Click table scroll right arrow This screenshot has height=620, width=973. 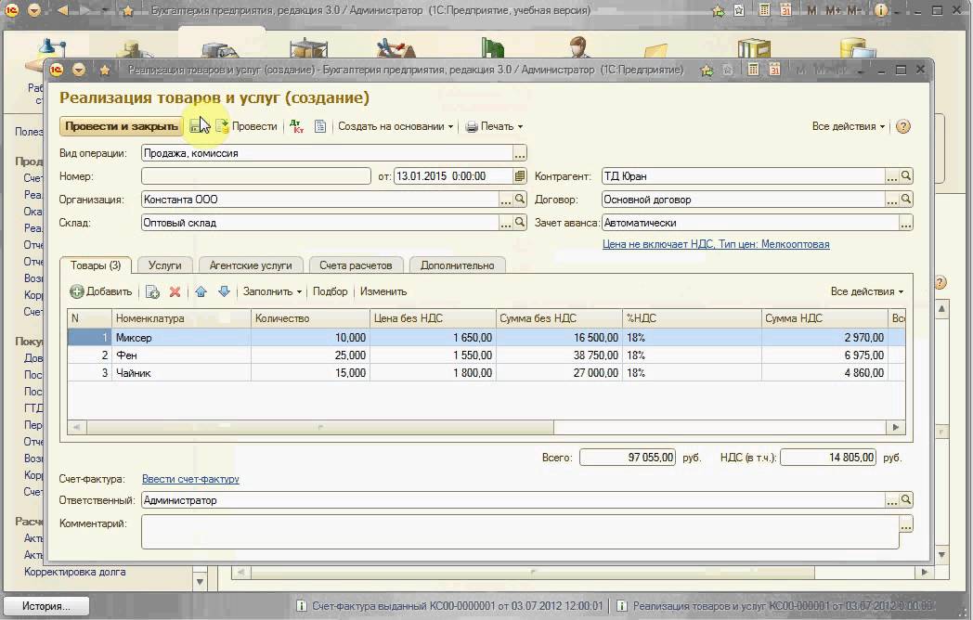coord(895,427)
